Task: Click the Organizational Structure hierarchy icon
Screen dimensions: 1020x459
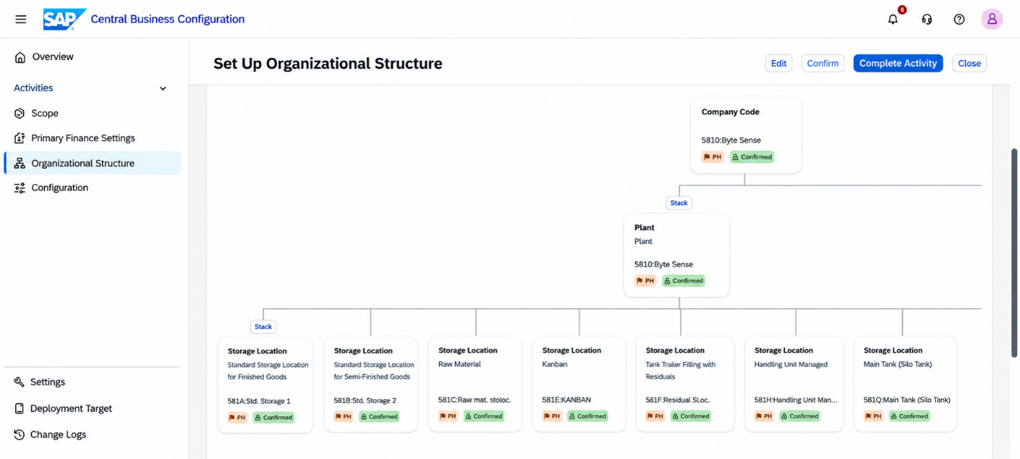Action: (x=19, y=163)
